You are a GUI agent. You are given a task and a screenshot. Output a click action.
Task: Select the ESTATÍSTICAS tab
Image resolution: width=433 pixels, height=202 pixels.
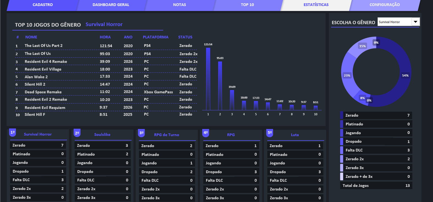316,5
